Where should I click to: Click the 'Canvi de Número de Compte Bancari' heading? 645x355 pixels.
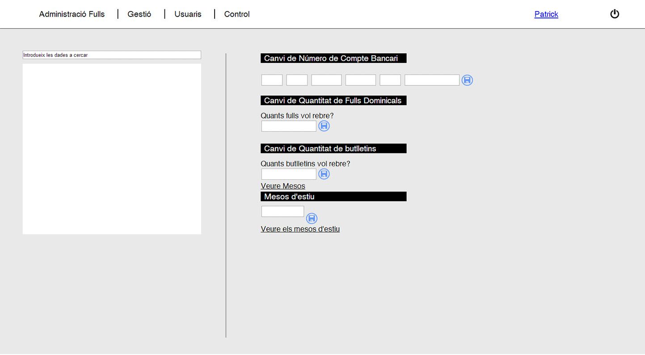333,58
